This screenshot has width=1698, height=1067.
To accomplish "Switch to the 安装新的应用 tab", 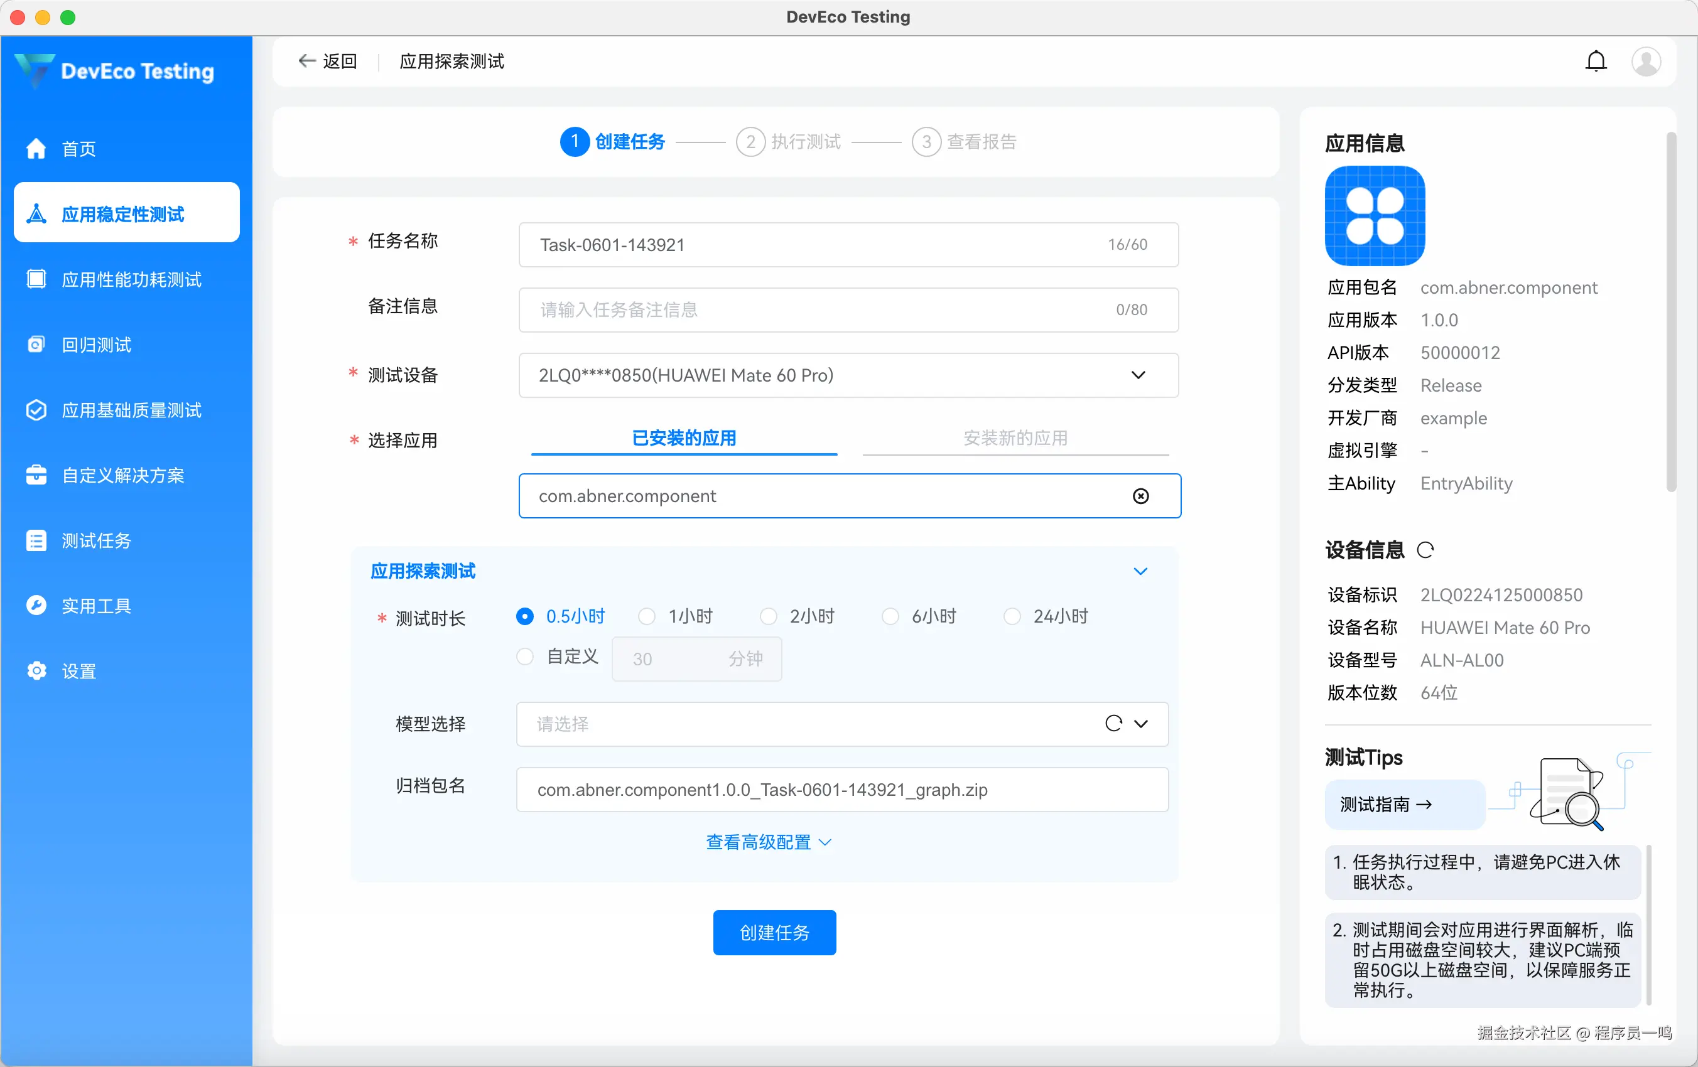I will click(1015, 438).
